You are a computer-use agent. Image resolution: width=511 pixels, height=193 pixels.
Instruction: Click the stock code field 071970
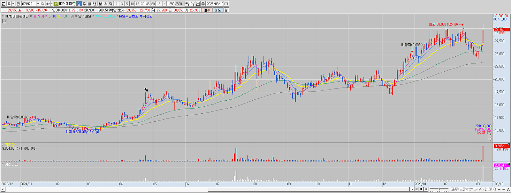coord(29,4)
